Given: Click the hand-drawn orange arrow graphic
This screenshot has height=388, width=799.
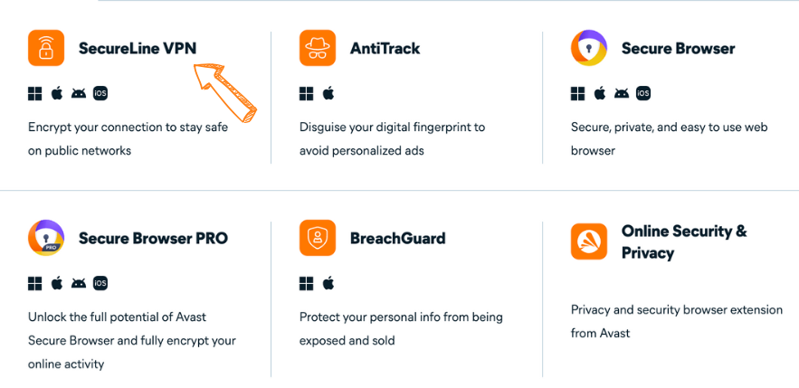Looking at the screenshot, I should click(x=225, y=93).
